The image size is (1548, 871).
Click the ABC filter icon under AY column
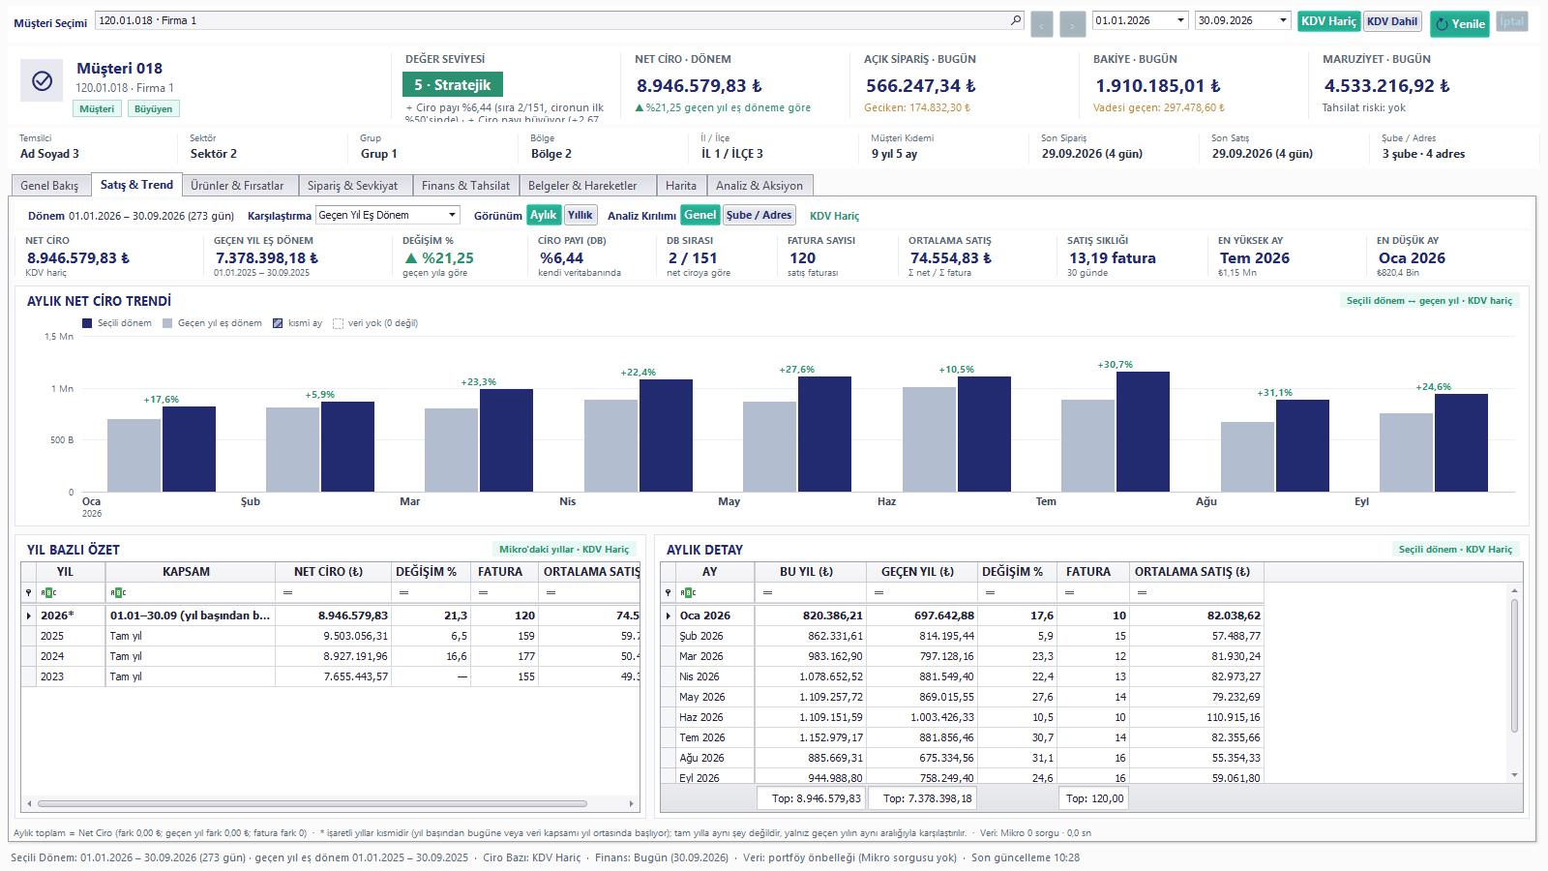[688, 592]
